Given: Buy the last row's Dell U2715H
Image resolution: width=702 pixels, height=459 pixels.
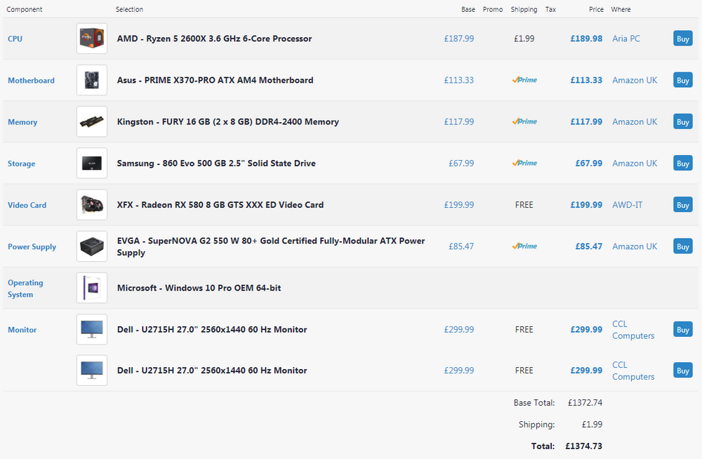Looking at the screenshot, I should coord(683,371).
